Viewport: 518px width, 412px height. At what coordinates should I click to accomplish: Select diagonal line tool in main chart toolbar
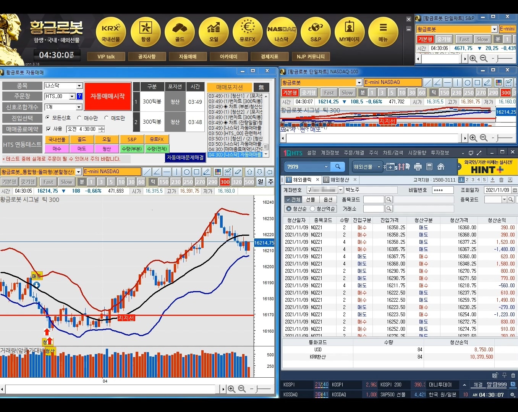click(x=147, y=172)
